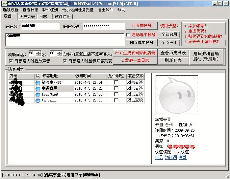Screen dimensions: 230x179
Task: Click 2-3.生成代码贴到店铺 button
Action: click(x=135, y=53)
